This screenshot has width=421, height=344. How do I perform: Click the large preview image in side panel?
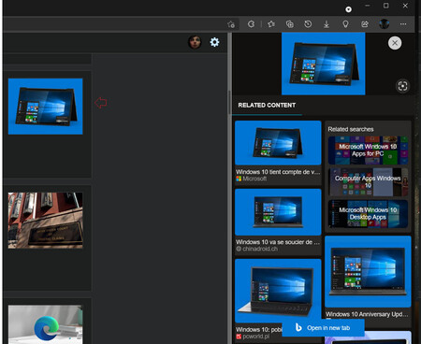click(324, 64)
